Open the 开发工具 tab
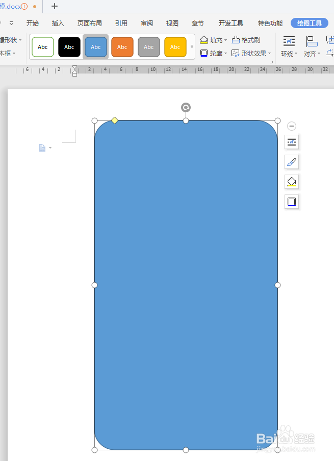Image resolution: width=334 pixels, height=461 pixels. [231, 23]
